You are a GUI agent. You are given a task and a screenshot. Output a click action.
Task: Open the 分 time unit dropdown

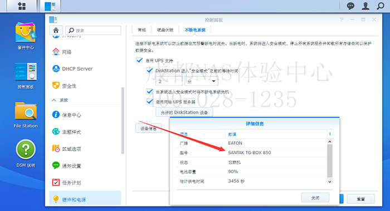[x=201, y=81]
